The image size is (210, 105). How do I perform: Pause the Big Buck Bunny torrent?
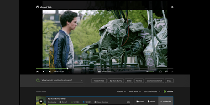pyautogui.click(x=41, y=101)
